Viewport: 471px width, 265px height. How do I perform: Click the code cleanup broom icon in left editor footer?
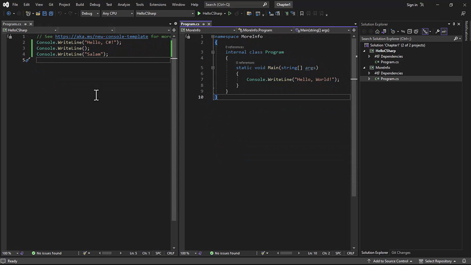[x=85, y=253]
